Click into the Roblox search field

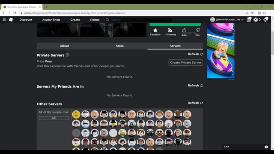(x=138, y=20)
